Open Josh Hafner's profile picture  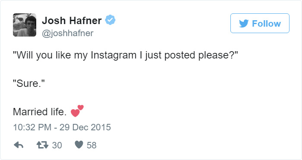pyautogui.click(x=25, y=25)
